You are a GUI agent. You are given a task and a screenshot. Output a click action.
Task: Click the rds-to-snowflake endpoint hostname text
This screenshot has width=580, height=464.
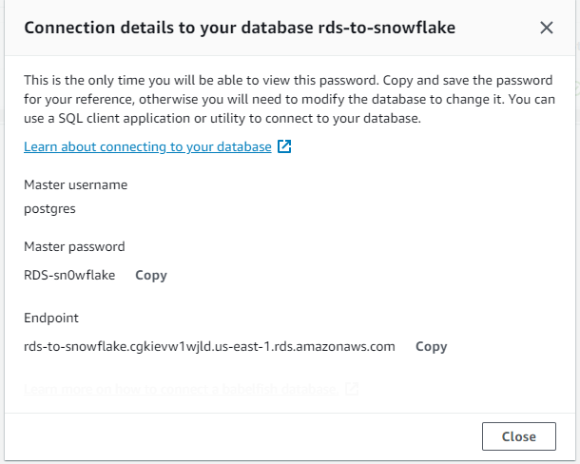tap(209, 347)
